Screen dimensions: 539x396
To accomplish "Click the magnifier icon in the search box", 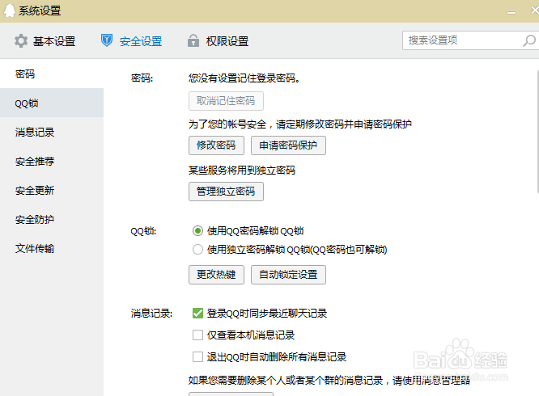I will (x=529, y=40).
